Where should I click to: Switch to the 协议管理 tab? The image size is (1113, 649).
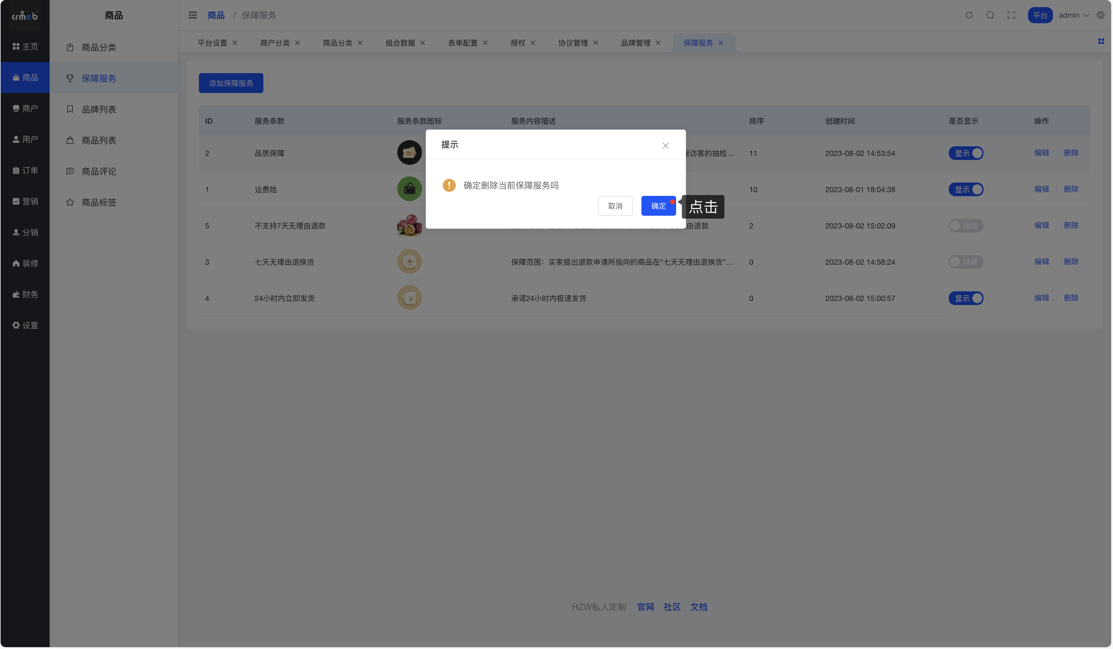tap(573, 43)
